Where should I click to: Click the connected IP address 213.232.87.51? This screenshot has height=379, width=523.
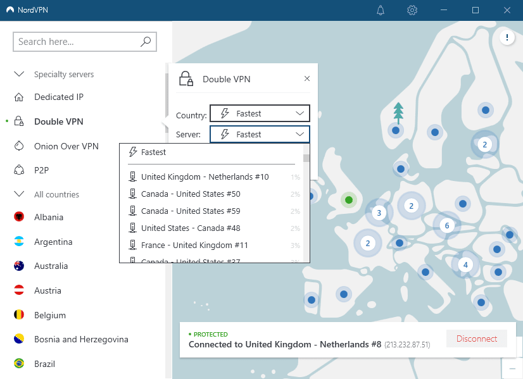point(407,345)
